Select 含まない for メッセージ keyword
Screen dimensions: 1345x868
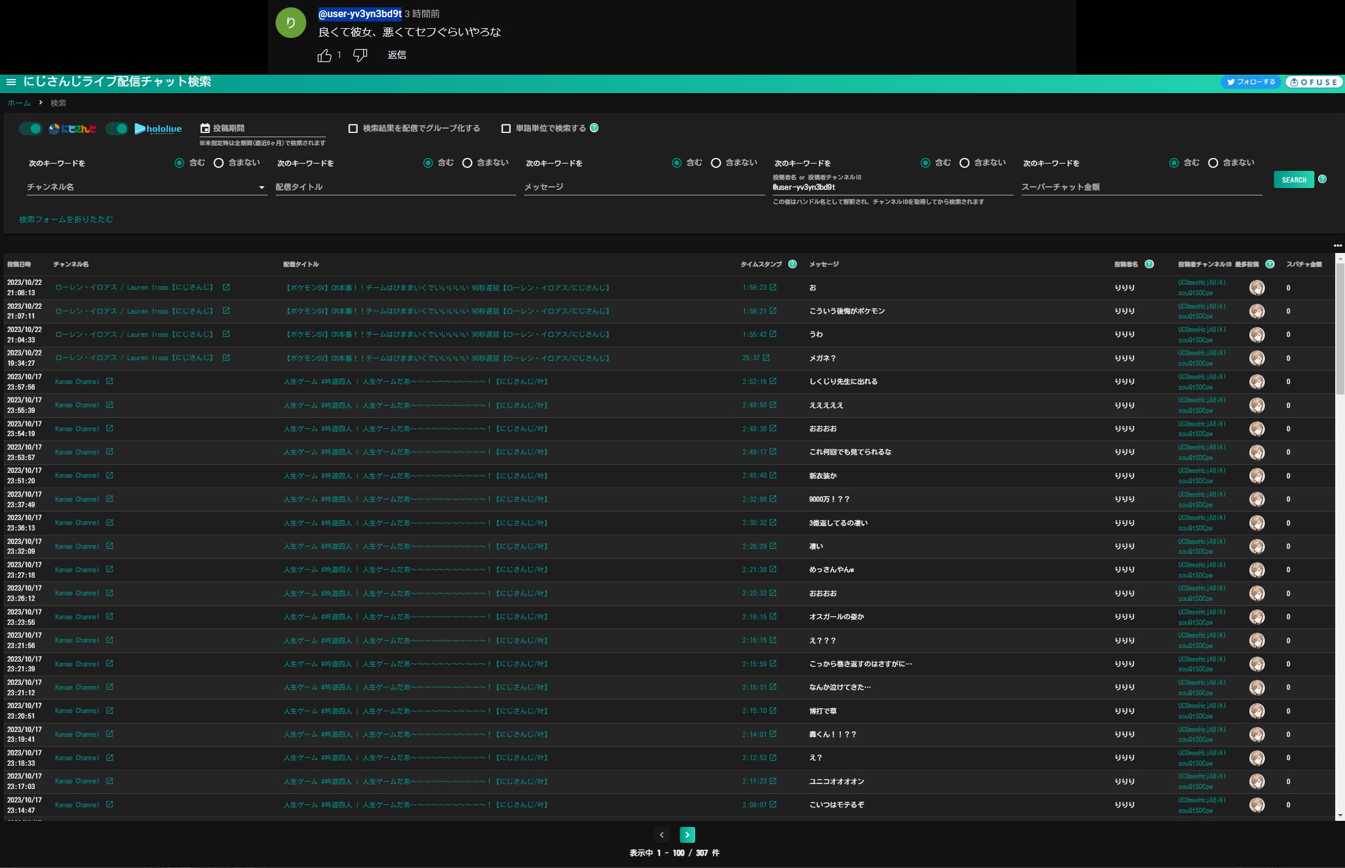pos(716,163)
